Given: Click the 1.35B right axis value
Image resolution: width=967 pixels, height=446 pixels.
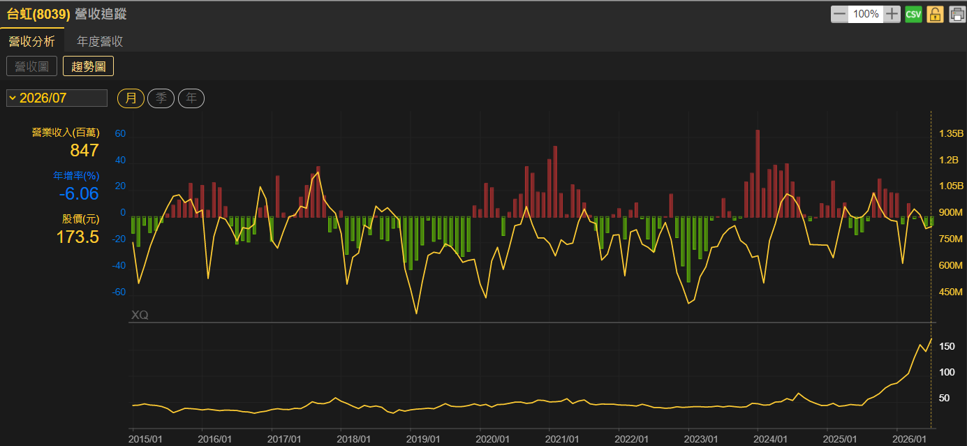Looking at the screenshot, I should coord(951,133).
